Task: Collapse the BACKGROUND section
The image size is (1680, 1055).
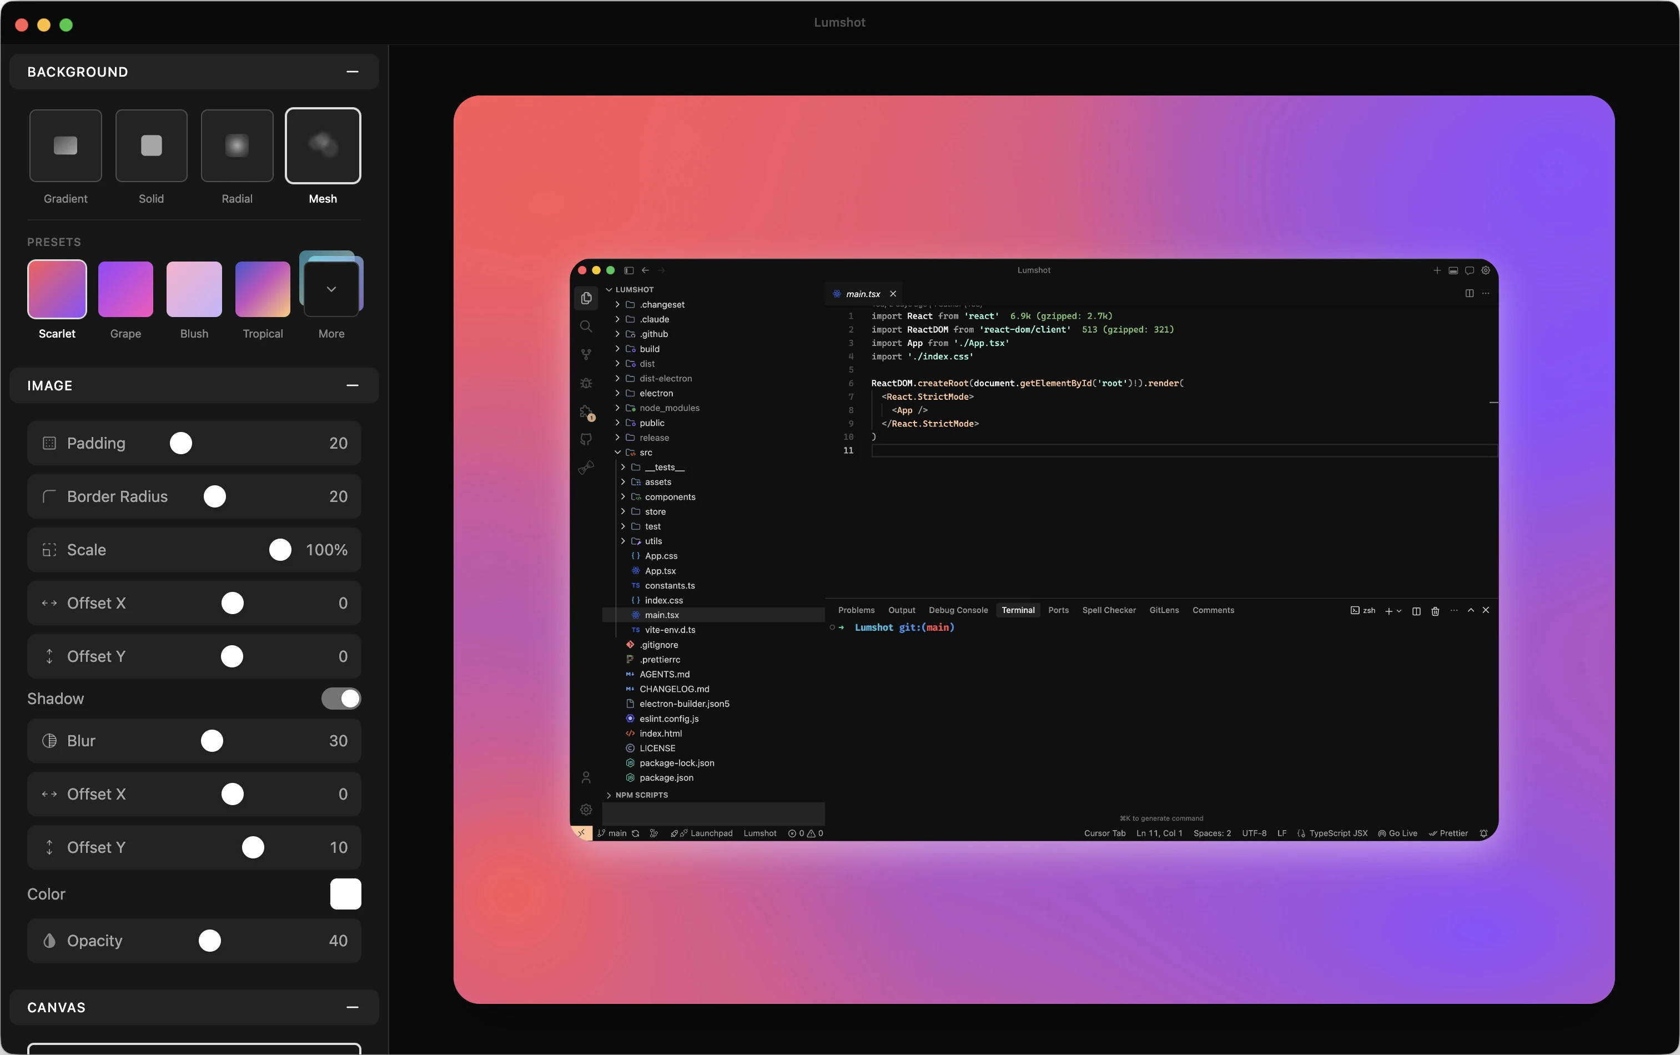Action: (x=353, y=72)
